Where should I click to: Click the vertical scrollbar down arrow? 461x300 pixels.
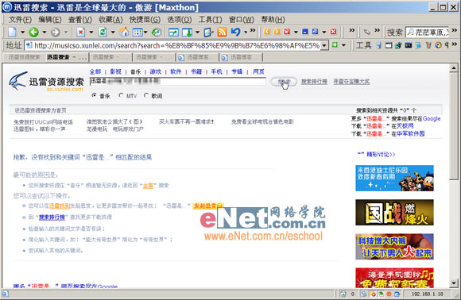coord(454,283)
